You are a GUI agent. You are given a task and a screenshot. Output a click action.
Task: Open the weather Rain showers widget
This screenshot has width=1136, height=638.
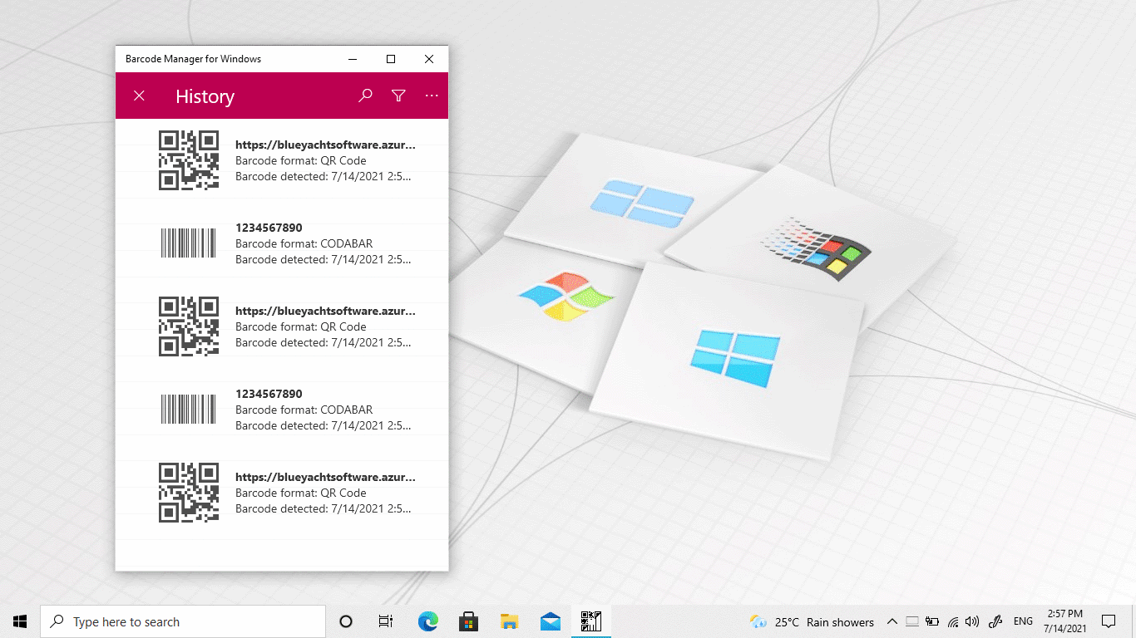point(812,621)
